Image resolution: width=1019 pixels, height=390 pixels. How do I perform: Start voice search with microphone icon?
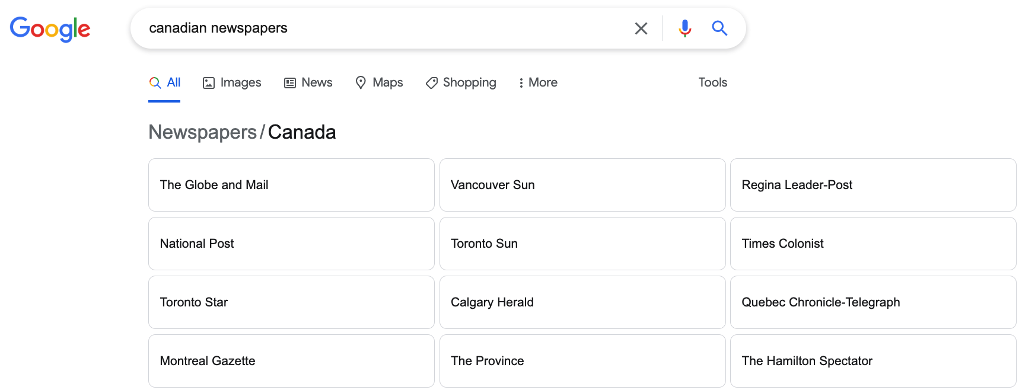click(684, 28)
